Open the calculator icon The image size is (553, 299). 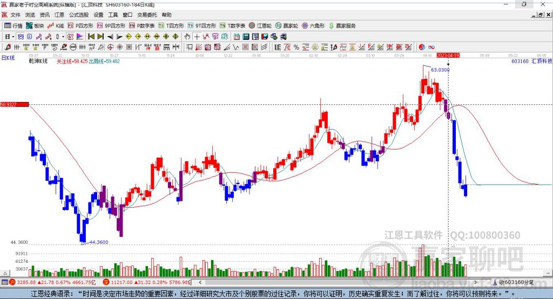(246, 37)
